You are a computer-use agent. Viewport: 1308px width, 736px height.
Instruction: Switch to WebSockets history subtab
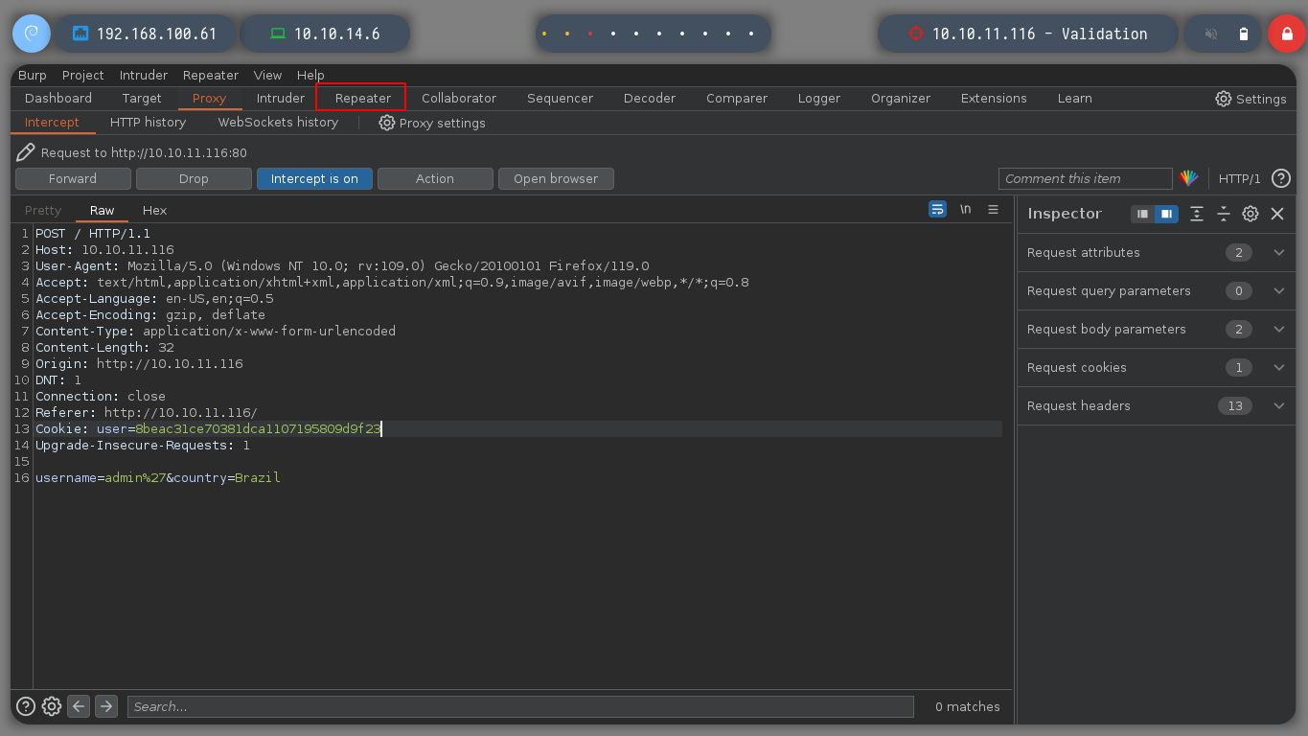point(278,123)
